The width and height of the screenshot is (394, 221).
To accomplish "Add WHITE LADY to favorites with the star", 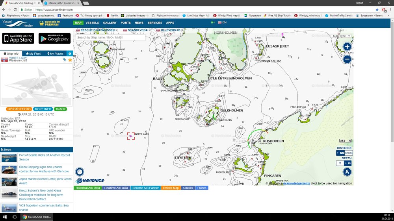I will pyautogui.click(x=70, y=60).
